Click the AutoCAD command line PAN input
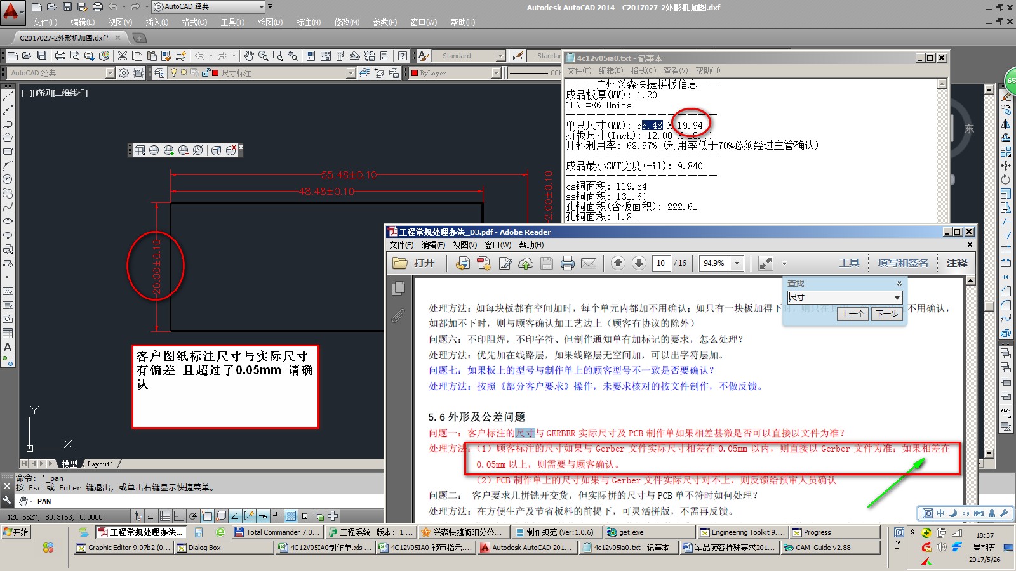This screenshot has height=571, width=1016. coord(199,501)
